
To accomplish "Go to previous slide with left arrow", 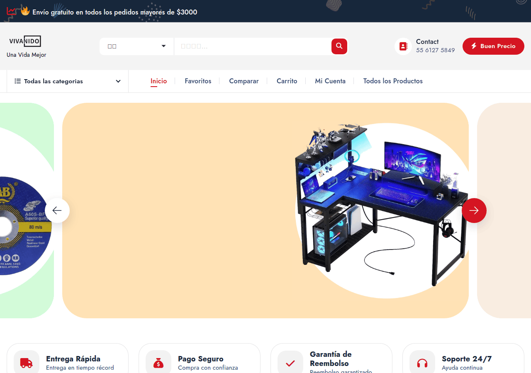I will click(57, 211).
